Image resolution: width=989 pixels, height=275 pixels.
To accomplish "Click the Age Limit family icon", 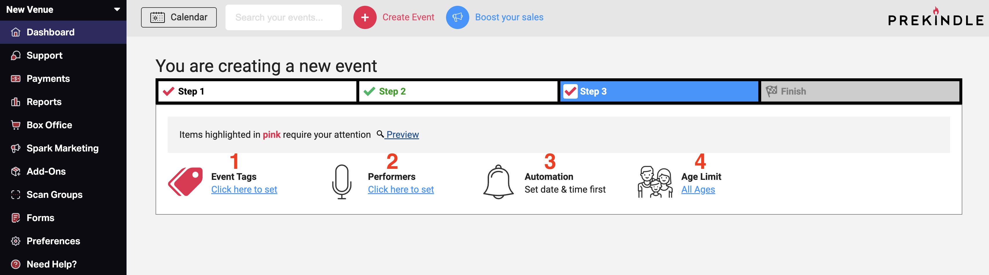I will [655, 182].
